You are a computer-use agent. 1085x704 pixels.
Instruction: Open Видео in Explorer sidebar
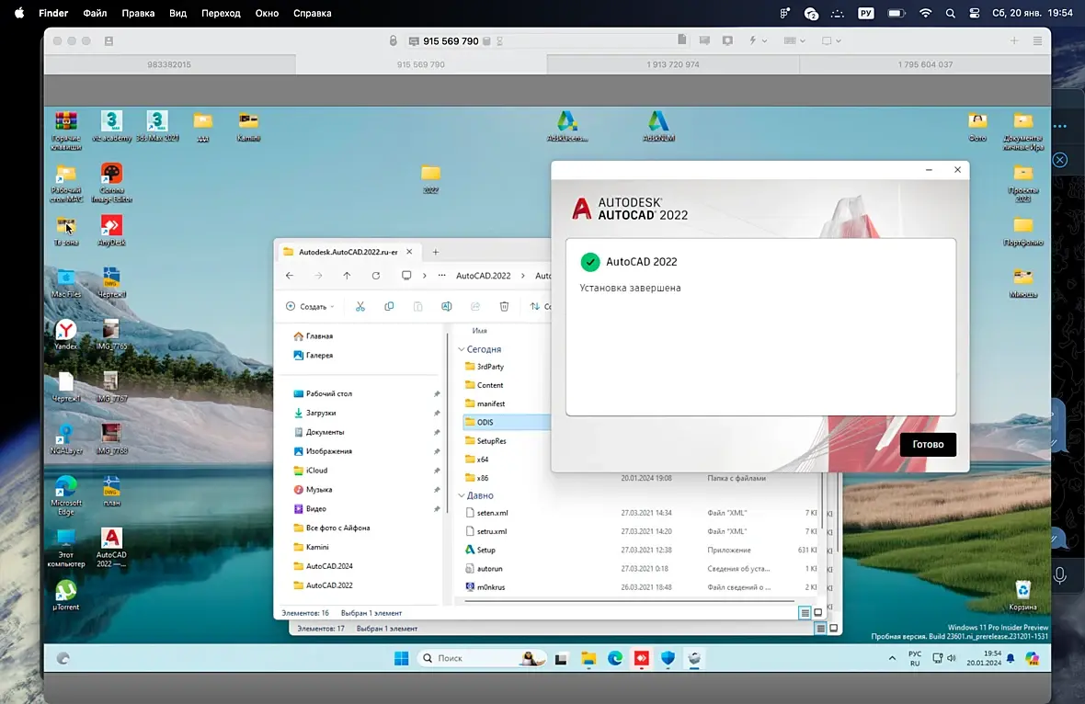point(310,509)
